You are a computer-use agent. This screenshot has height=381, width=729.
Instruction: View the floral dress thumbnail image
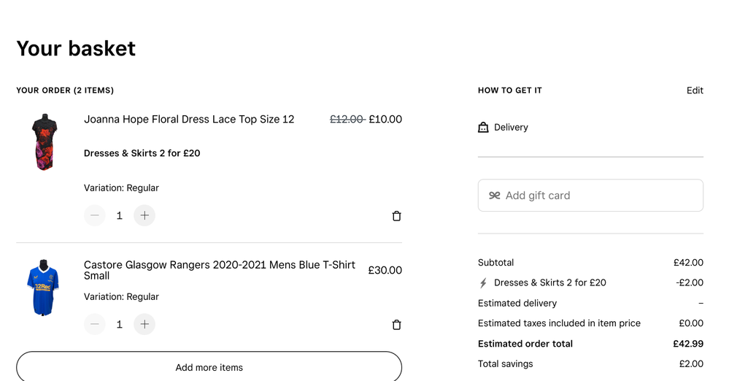[45, 142]
